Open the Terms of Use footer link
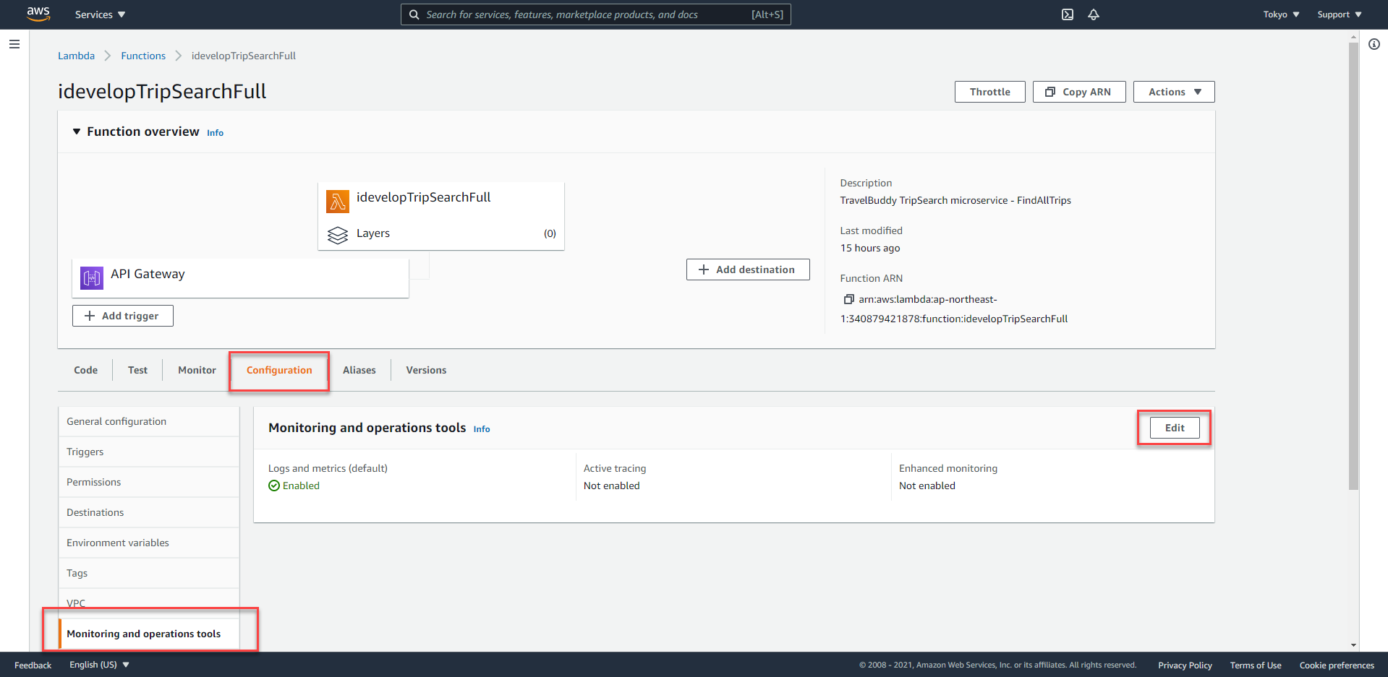This screenshot has width=1388, height=677. [1256, 665]
